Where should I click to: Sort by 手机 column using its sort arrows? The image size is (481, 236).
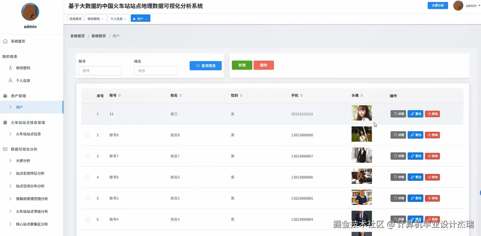(x=301, y=96)
